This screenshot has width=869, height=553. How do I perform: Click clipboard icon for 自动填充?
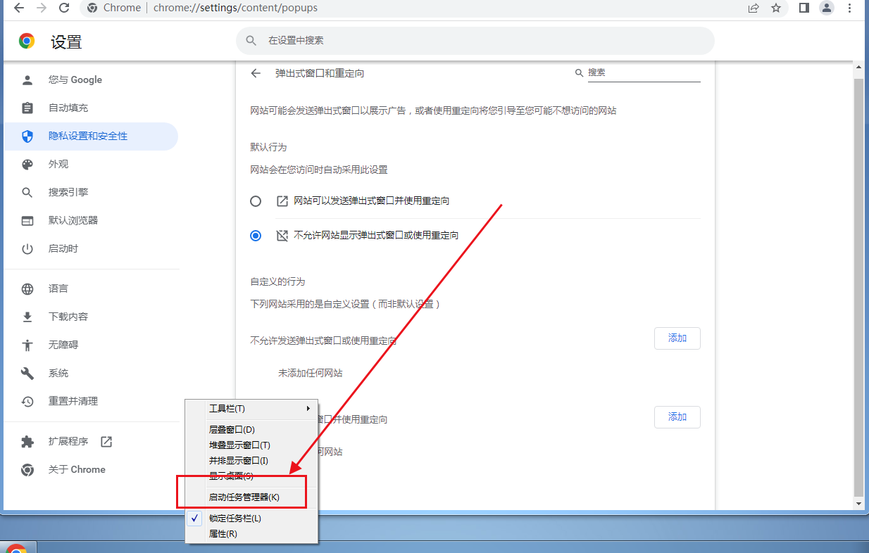click(x=27, y=108)
